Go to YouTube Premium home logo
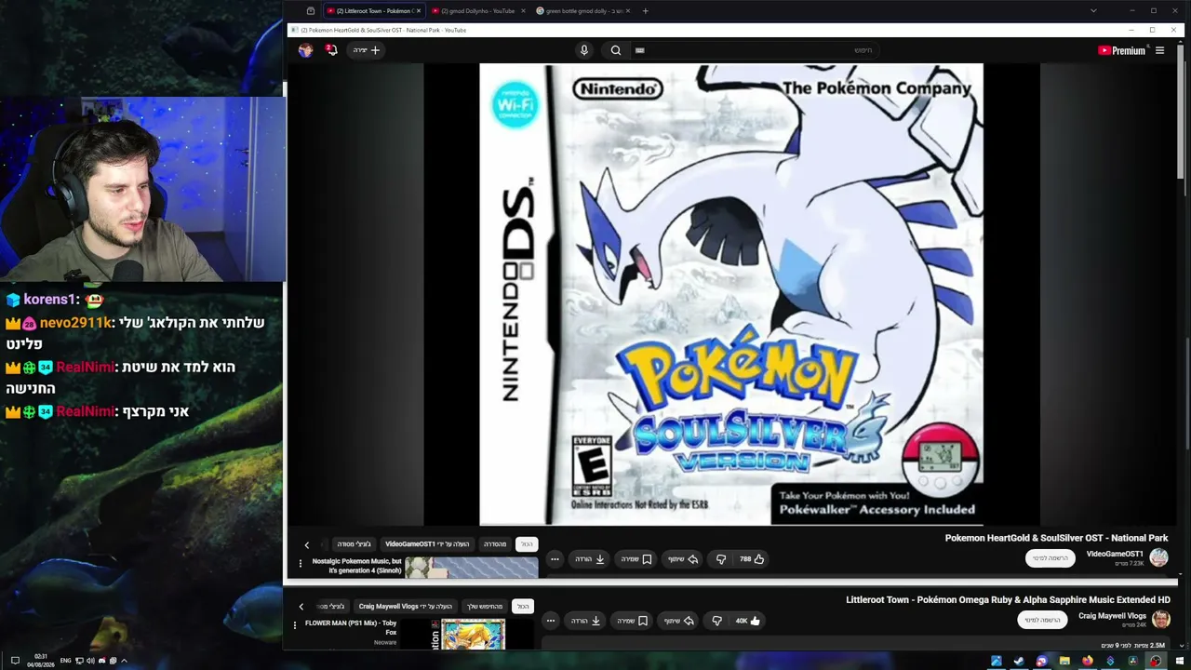This screenshot has height=670, width=1191. click(x=1121, y=50)
